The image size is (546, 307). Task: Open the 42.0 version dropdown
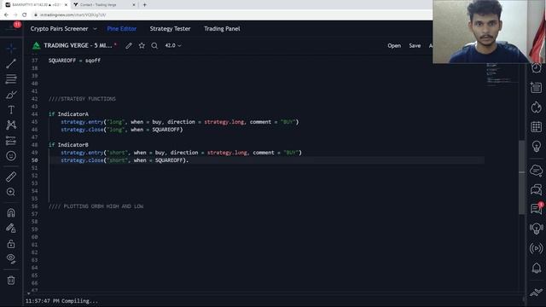(x=173, y=45)
